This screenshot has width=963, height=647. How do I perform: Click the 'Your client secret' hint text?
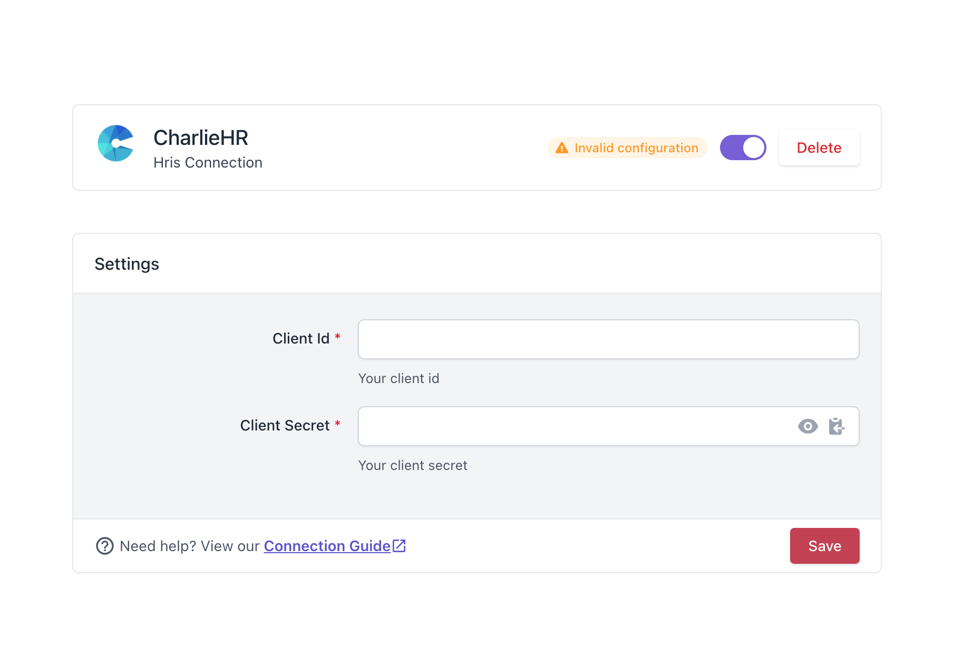pyautogui.click(x=413, y=465)
